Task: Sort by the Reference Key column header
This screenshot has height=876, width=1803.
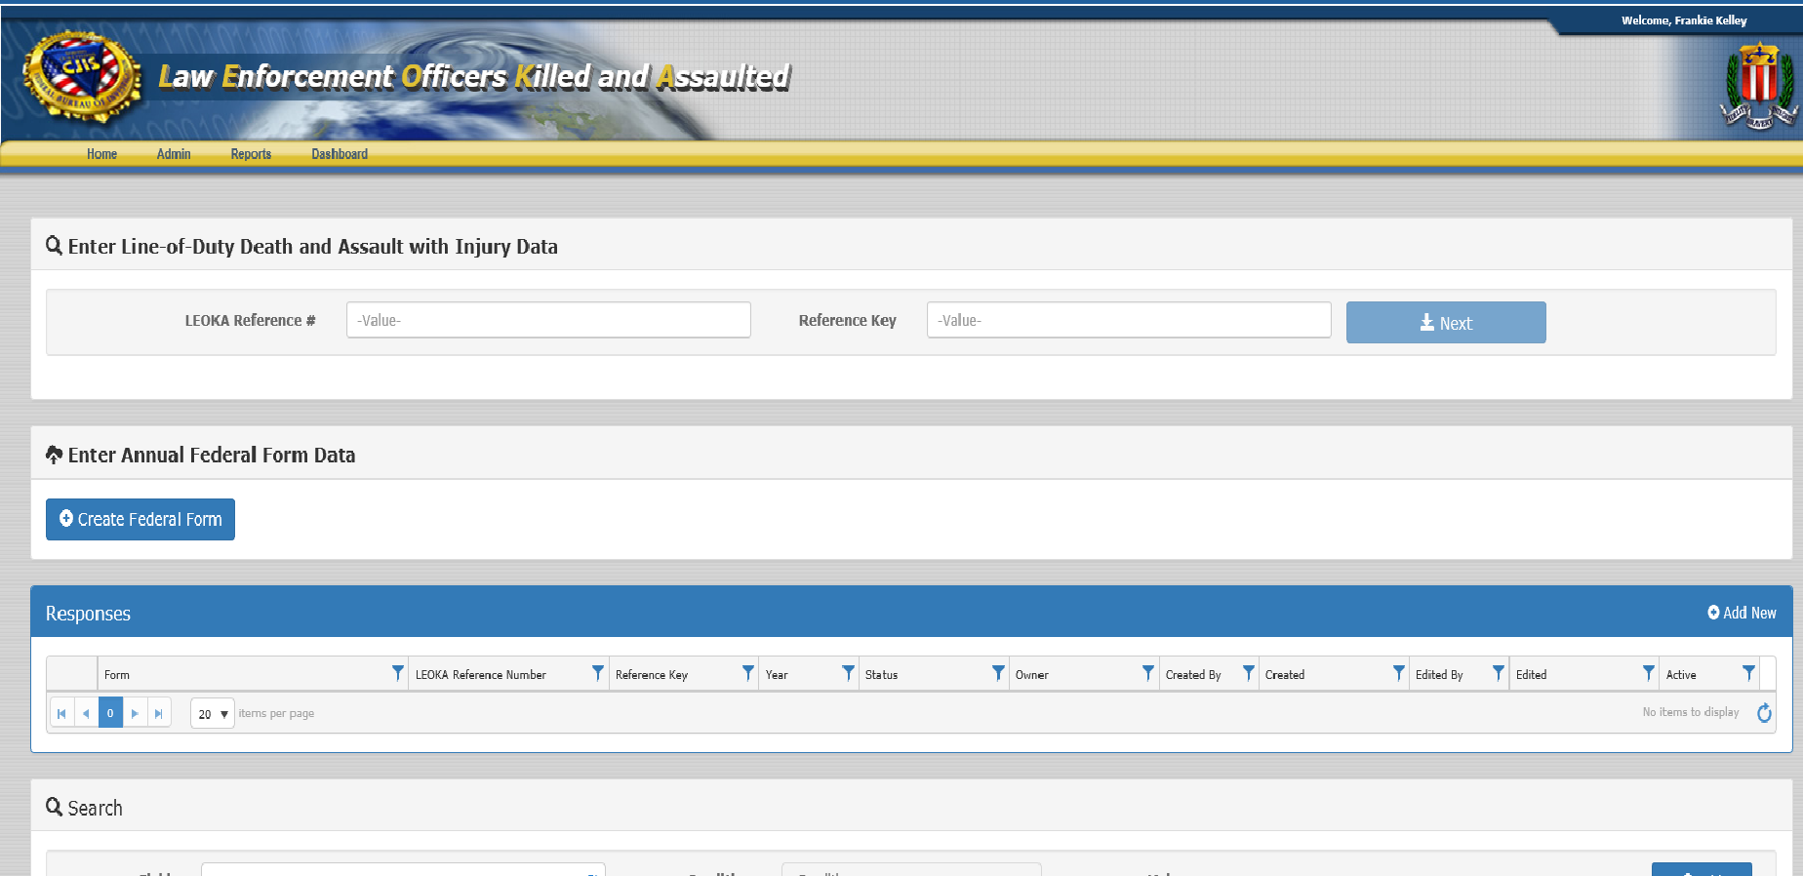Action: (x=652, y=675)
